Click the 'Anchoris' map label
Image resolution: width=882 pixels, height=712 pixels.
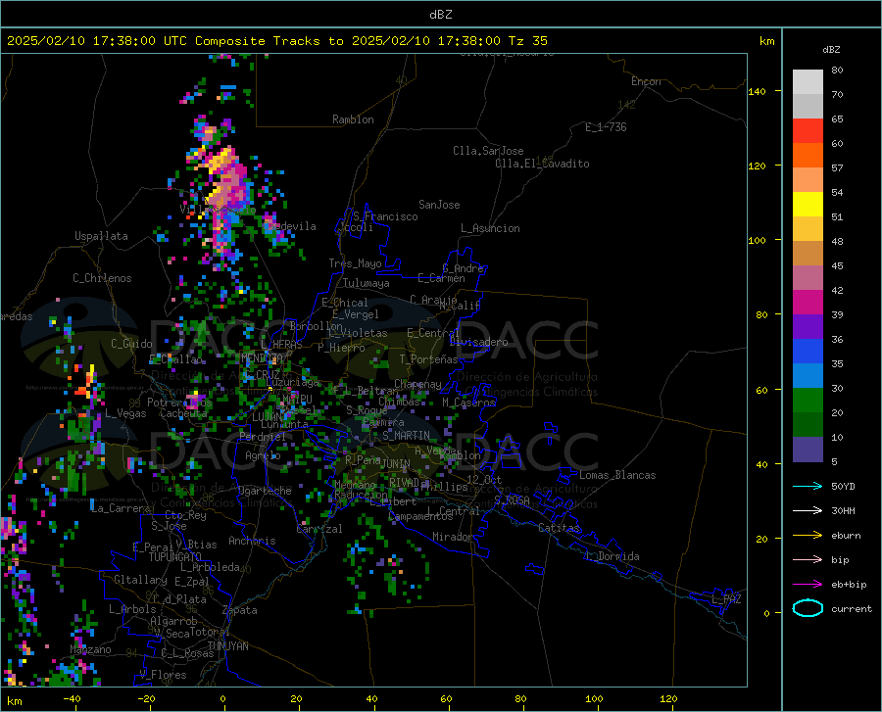(x=252, y=541)
